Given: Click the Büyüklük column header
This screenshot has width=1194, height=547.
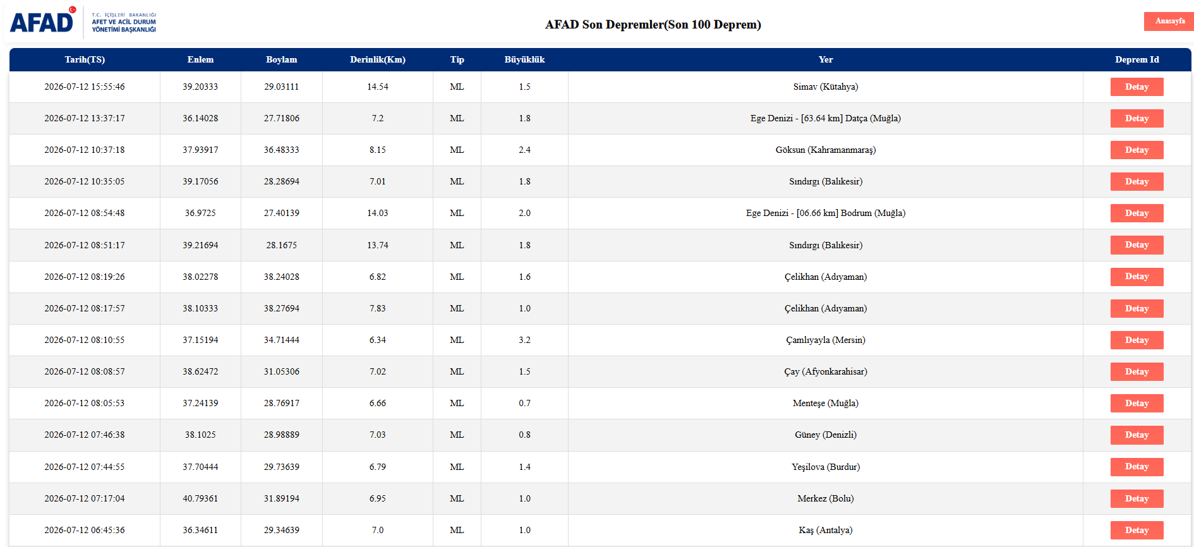Looking at the screenshot, I should coord(524,59).
